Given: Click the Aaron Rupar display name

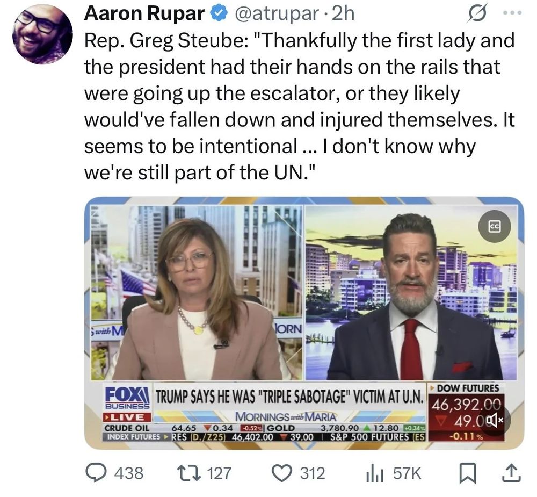Looking at the screenshot, I should tap(144, 14).
